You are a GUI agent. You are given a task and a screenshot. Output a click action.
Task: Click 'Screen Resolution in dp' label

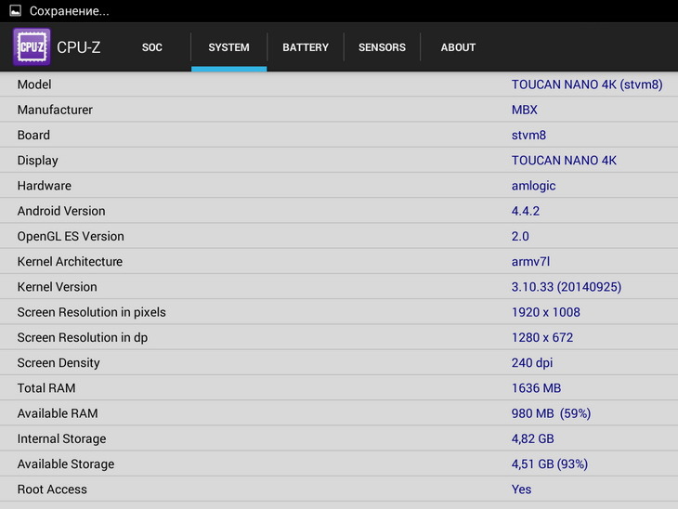(83, 338)
